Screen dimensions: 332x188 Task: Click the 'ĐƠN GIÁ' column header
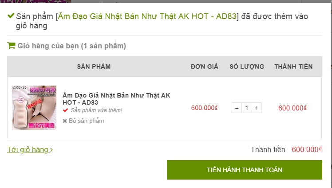pyautogui.click(x=205, y=67)
